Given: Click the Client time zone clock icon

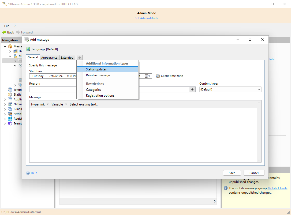Looking at the screenshot, I should point(158,76).
